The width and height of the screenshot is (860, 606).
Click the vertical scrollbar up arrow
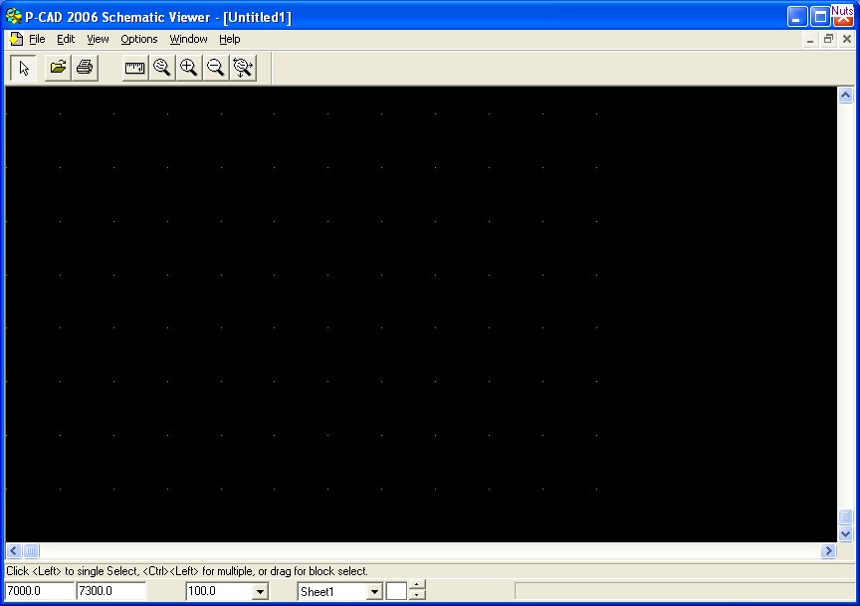point(846,96)
